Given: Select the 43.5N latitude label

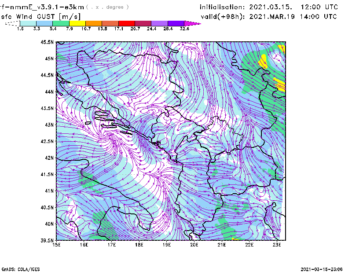Looking at the screenshot, I should click(47, 108).
